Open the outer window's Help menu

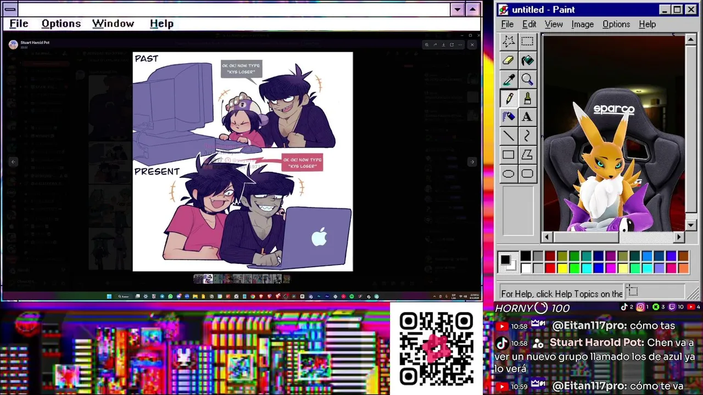[161, 24]
